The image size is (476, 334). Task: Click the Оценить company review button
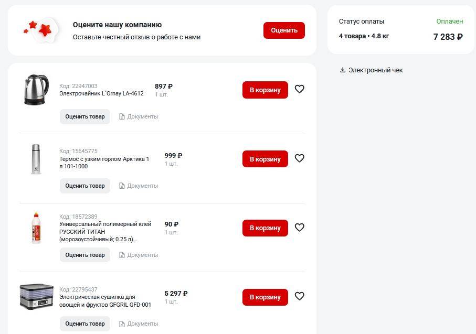pyautogui.click(x=284, y=30)
